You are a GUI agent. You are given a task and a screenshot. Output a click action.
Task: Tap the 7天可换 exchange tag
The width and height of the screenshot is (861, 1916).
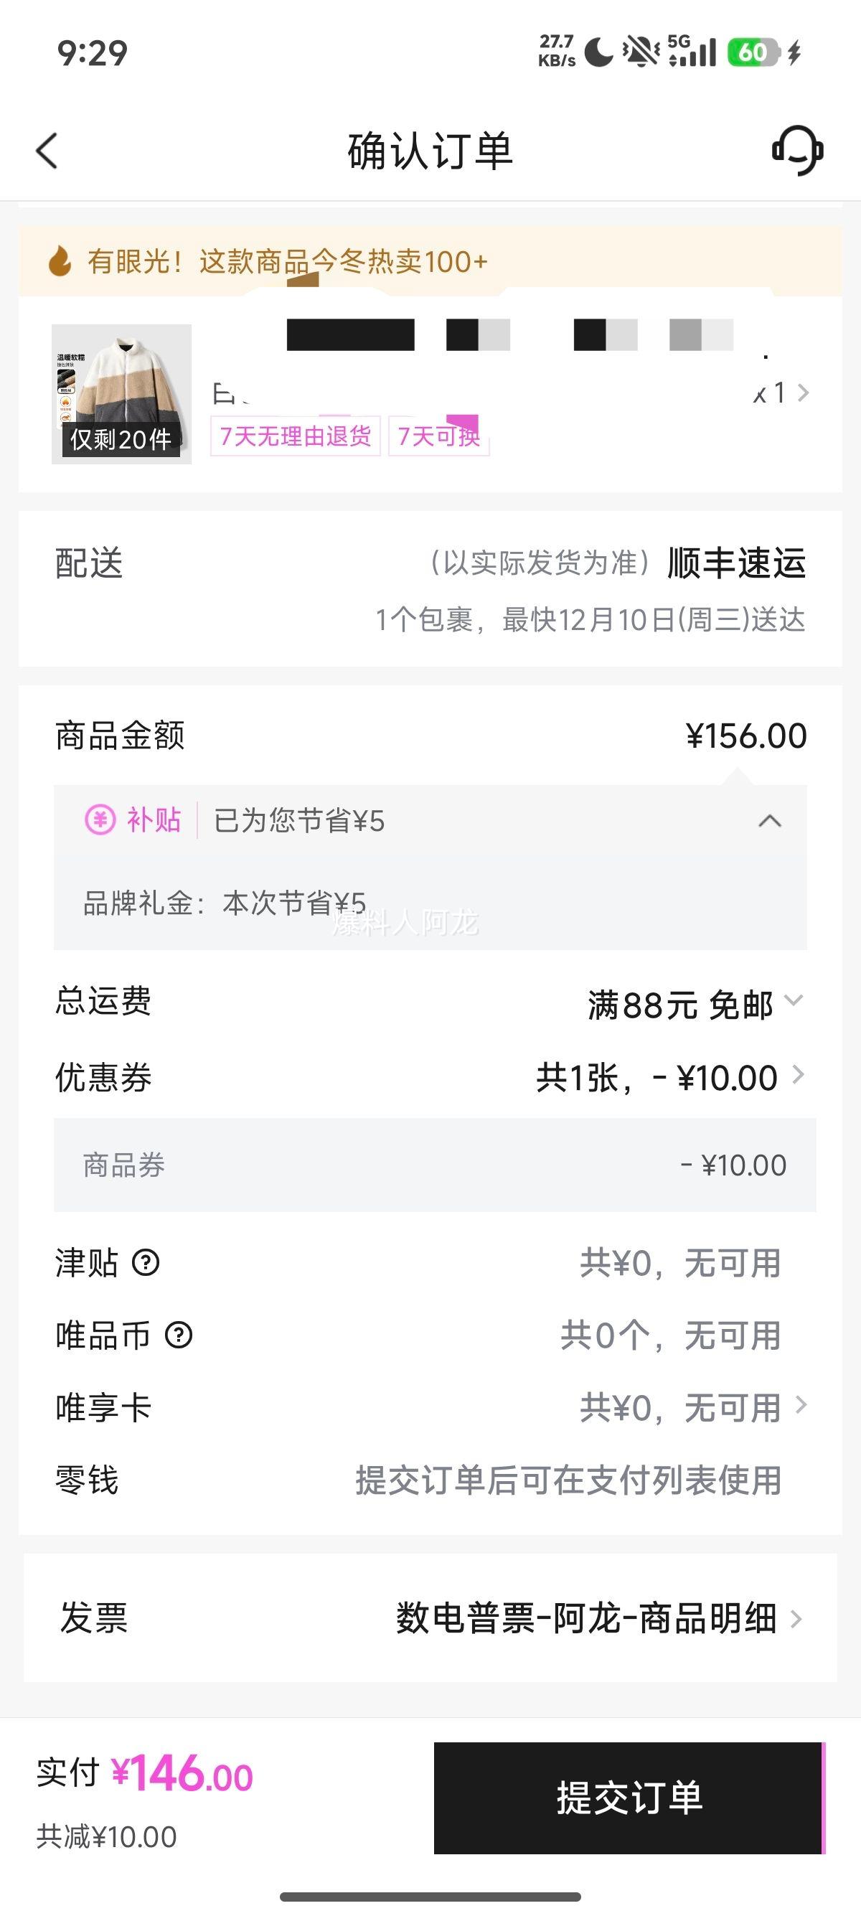(x=438, y=436)
